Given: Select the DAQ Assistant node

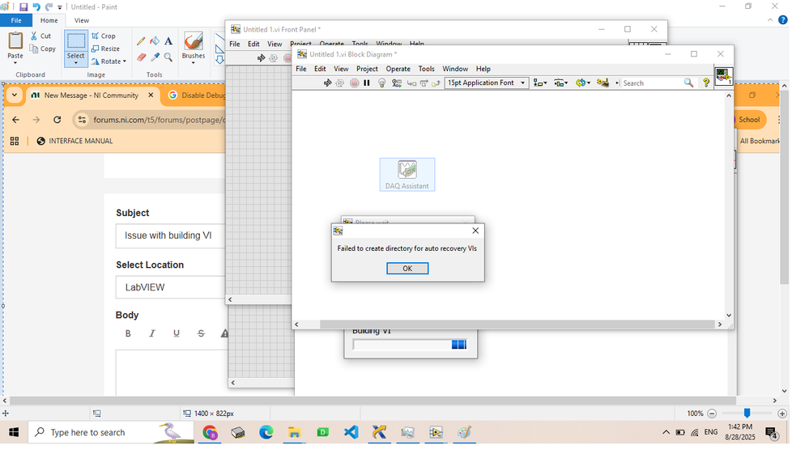Looking at the screenshot, I should 407,174.
